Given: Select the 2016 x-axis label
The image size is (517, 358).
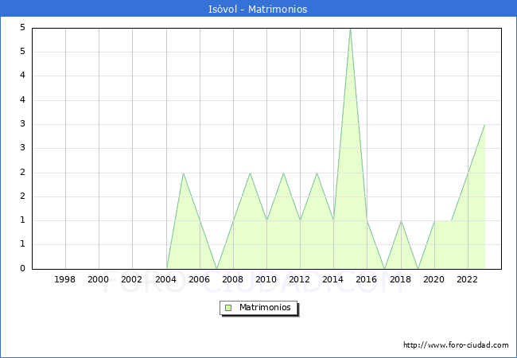Looking at the screenshot, I should coord(367,279).
